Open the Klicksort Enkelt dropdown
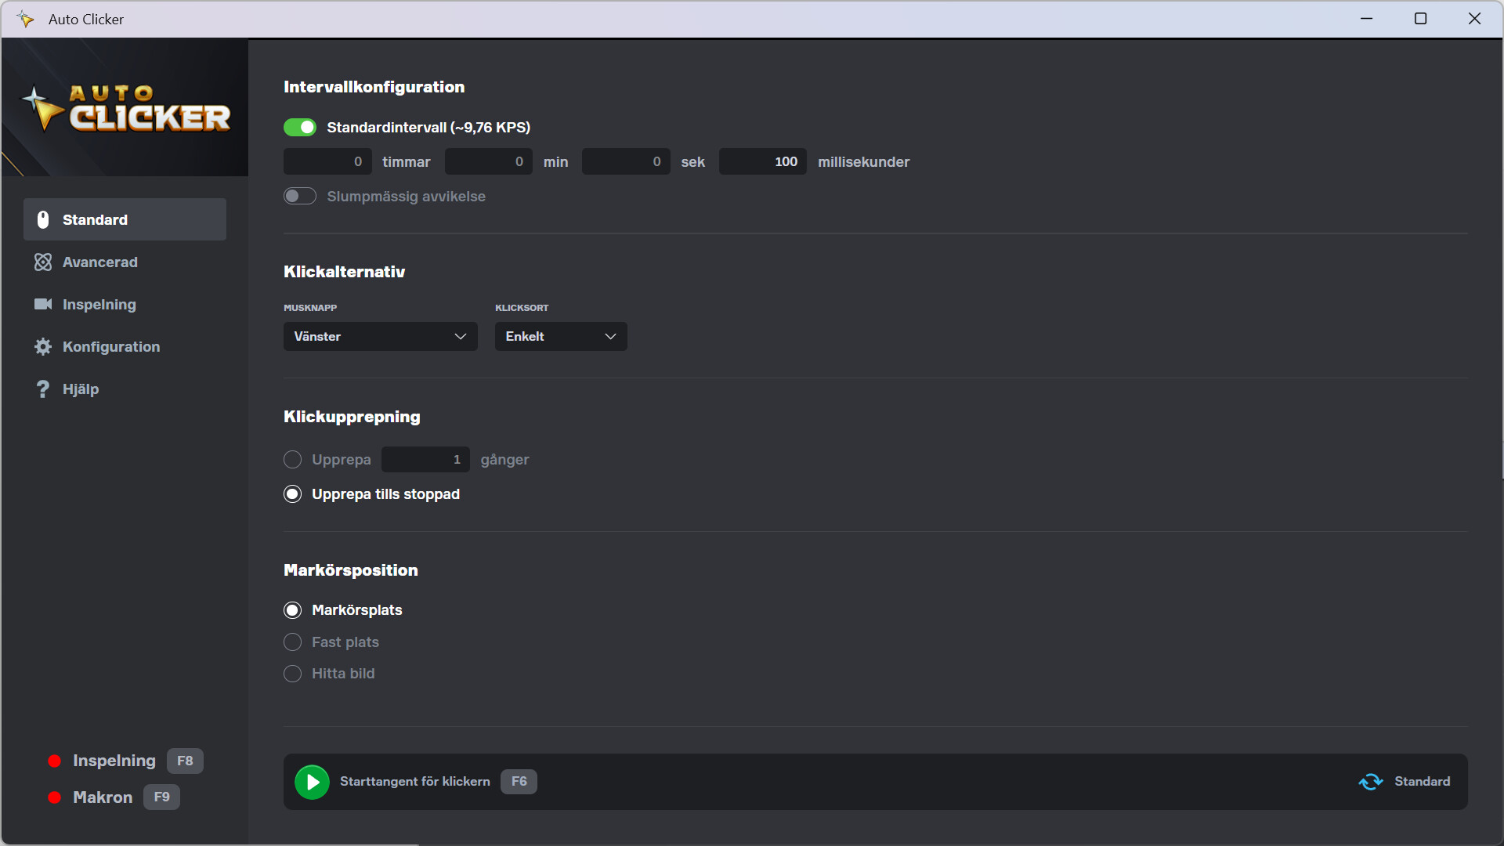1504x846 pixels. [x=560, y=337]
